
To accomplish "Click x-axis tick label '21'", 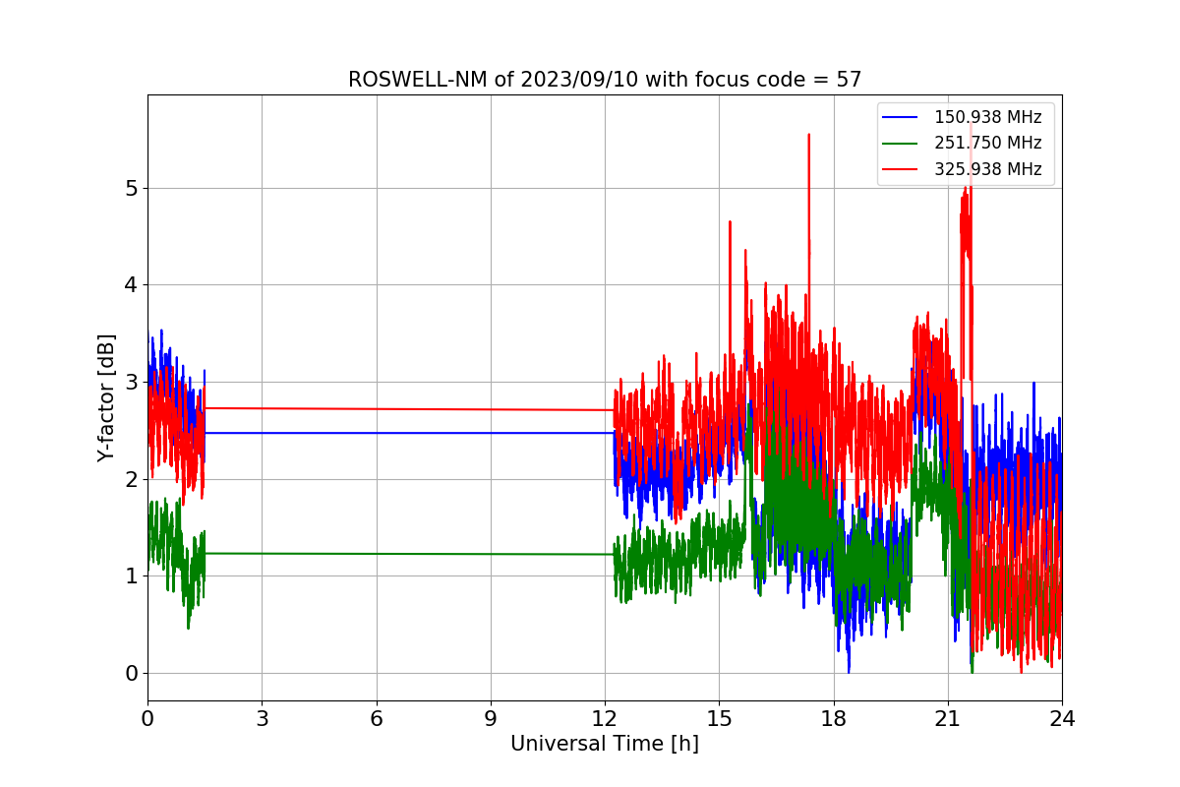I will pyautogui.click(x=948, y=719).
